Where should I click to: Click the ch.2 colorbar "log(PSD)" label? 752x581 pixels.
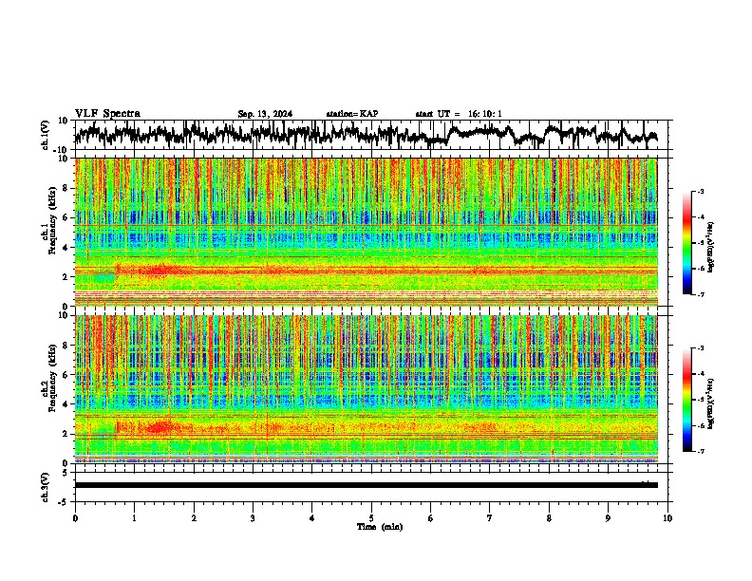click(711, 403)
